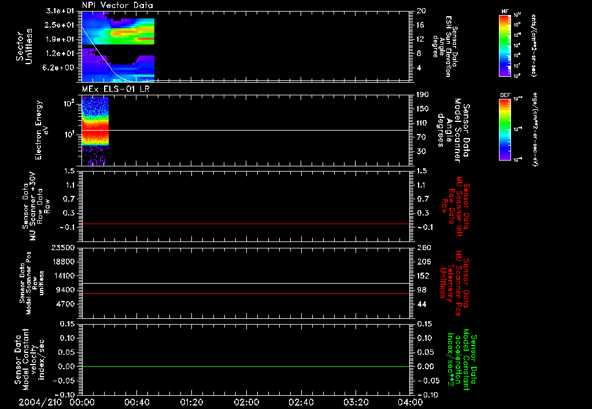The height and width of the screenshot is (409, 592).
Task: Click the date label '2004/210'
Action: pos(40,402)
